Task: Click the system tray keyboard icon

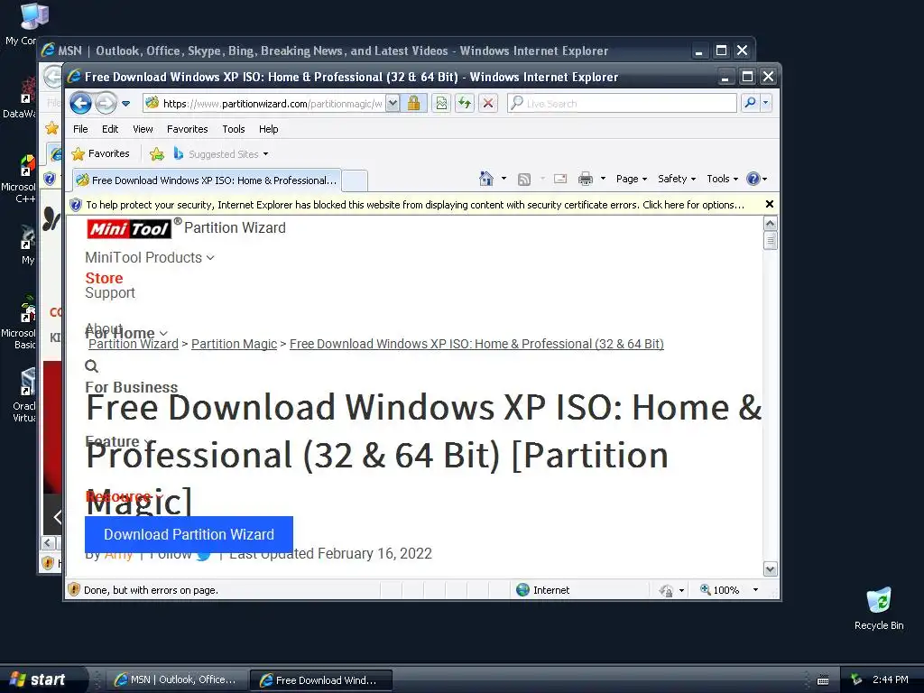Action: click(x=823, y=680)
